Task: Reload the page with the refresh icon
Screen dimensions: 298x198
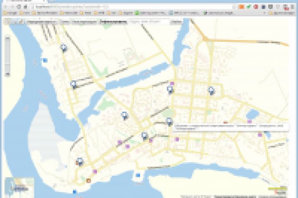Action: tap(19, 7)
